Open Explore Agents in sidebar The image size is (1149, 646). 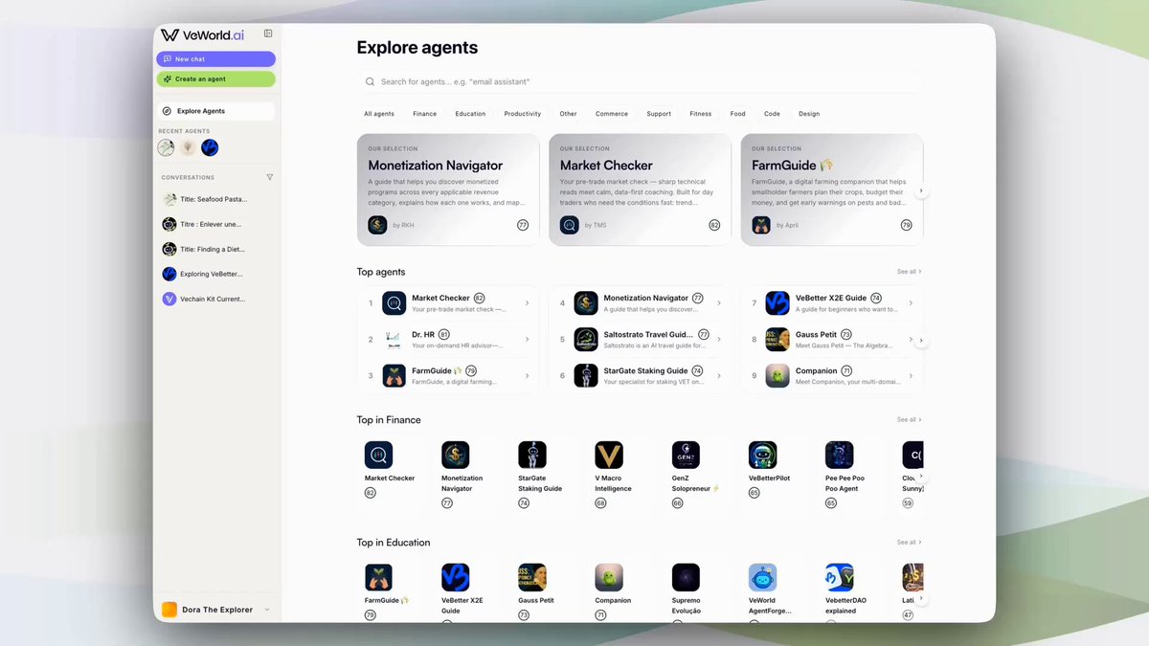point(216,111)
